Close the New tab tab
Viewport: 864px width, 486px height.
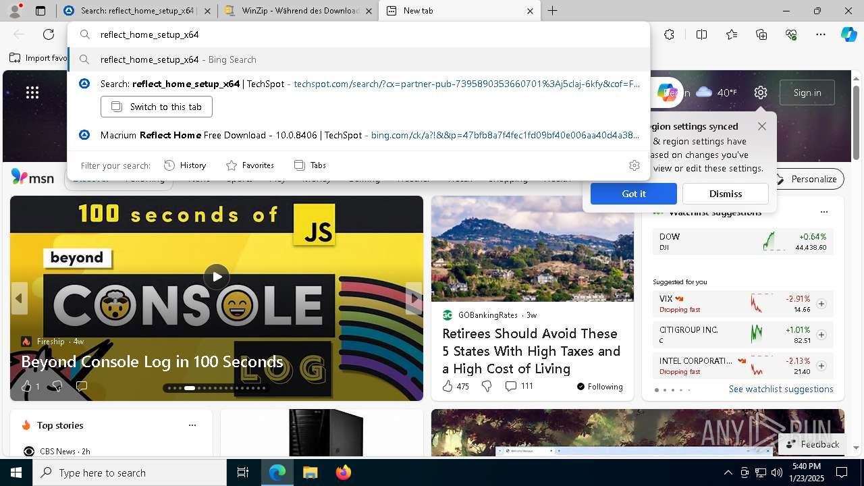530,11
